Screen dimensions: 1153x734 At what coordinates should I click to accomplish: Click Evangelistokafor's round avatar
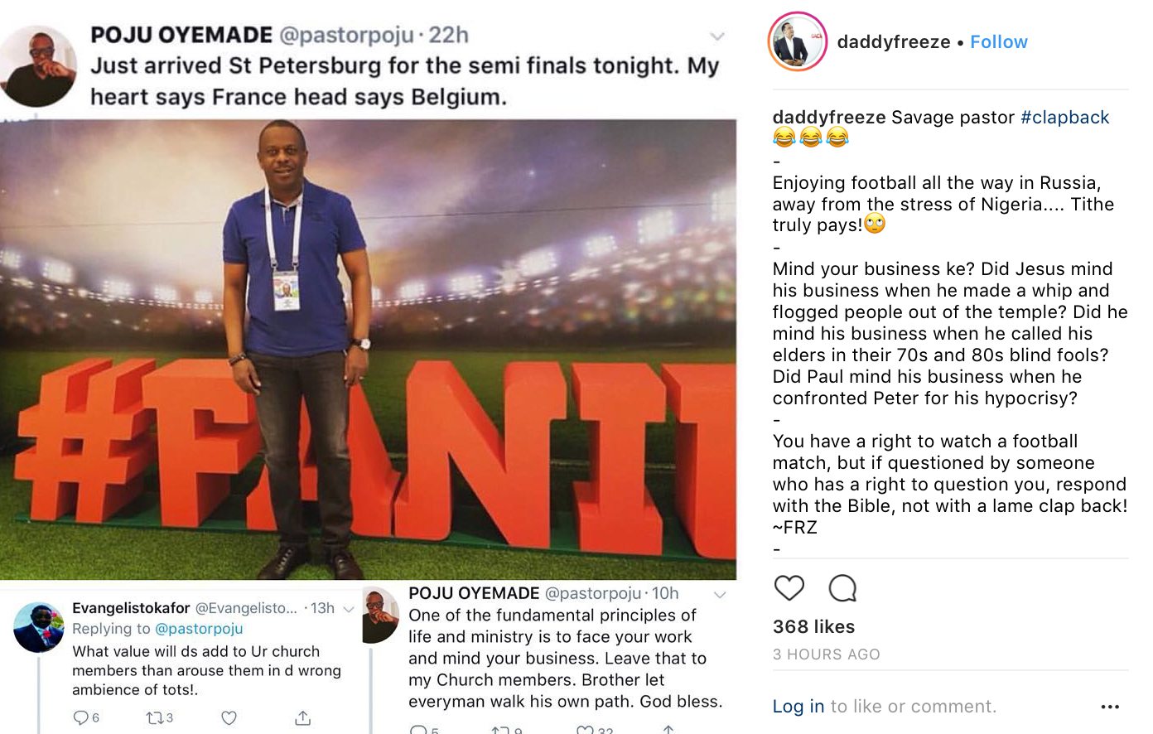(39, 628)
